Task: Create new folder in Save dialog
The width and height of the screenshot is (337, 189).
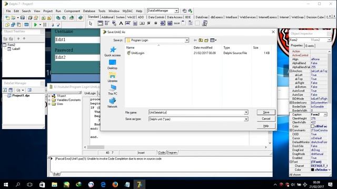Action: click(x=206, y=40)
